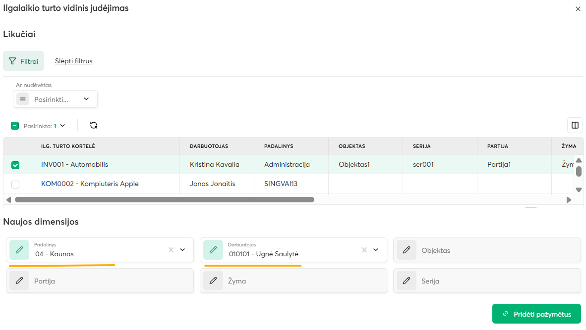Sort by the Ilg. turto kortelė column header
The image size is (586, 330).
68,146
